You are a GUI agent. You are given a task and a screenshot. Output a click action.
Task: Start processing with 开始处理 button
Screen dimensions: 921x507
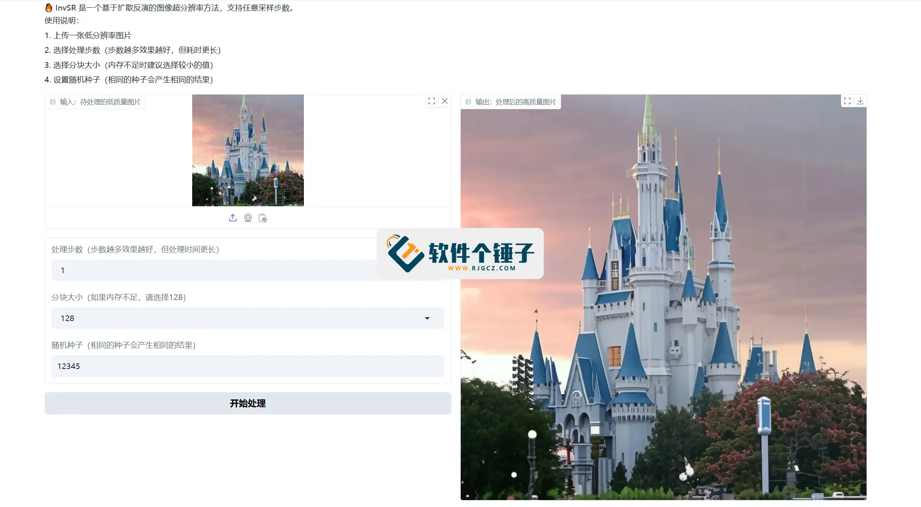point(248,403)
